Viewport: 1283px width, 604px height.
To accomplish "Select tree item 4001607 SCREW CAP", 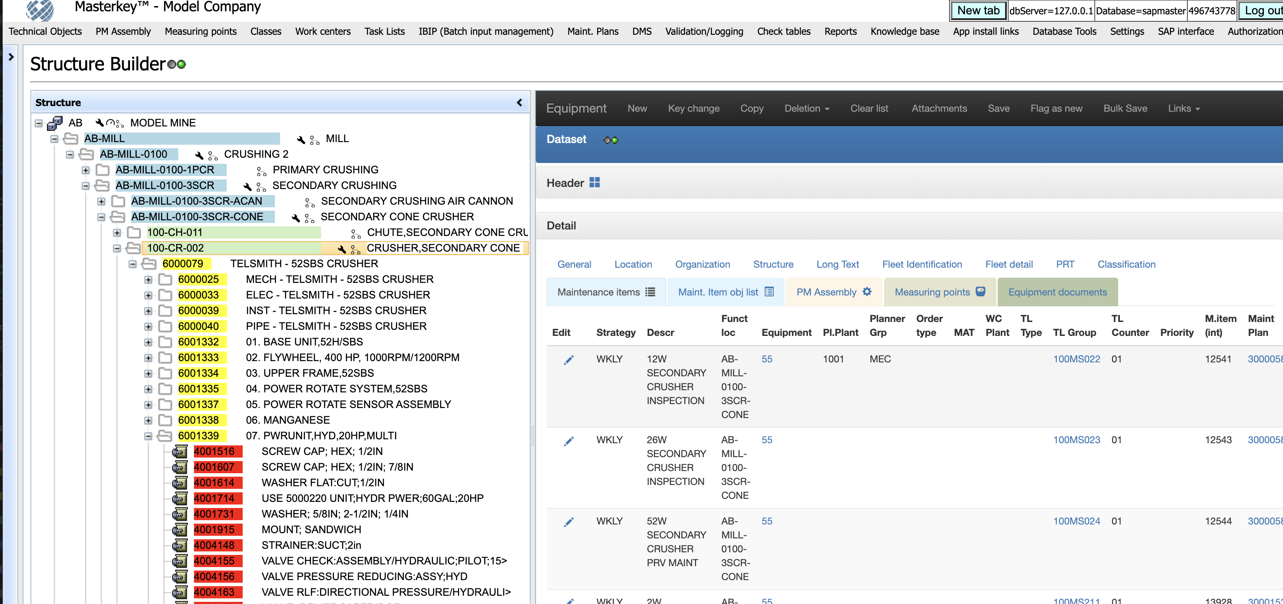I will tap(214, 467).
